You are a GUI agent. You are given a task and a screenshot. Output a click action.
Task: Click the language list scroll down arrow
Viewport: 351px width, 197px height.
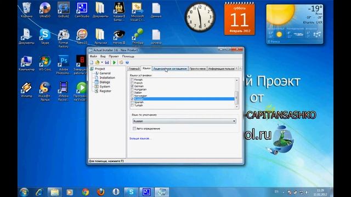tap(236, 107)
